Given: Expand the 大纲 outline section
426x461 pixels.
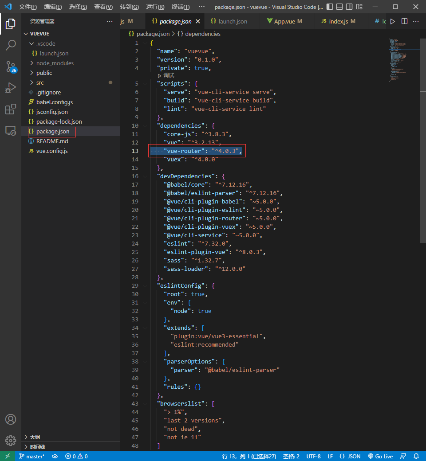Looking at the screenshot, I should 35,438.
